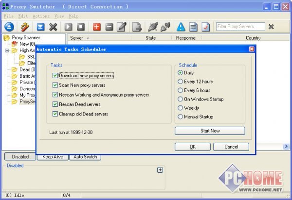This screenshot has width=292, height=200.
Task: Click the Start Now button
Action: pyautogui.click(x=210, y=131)
